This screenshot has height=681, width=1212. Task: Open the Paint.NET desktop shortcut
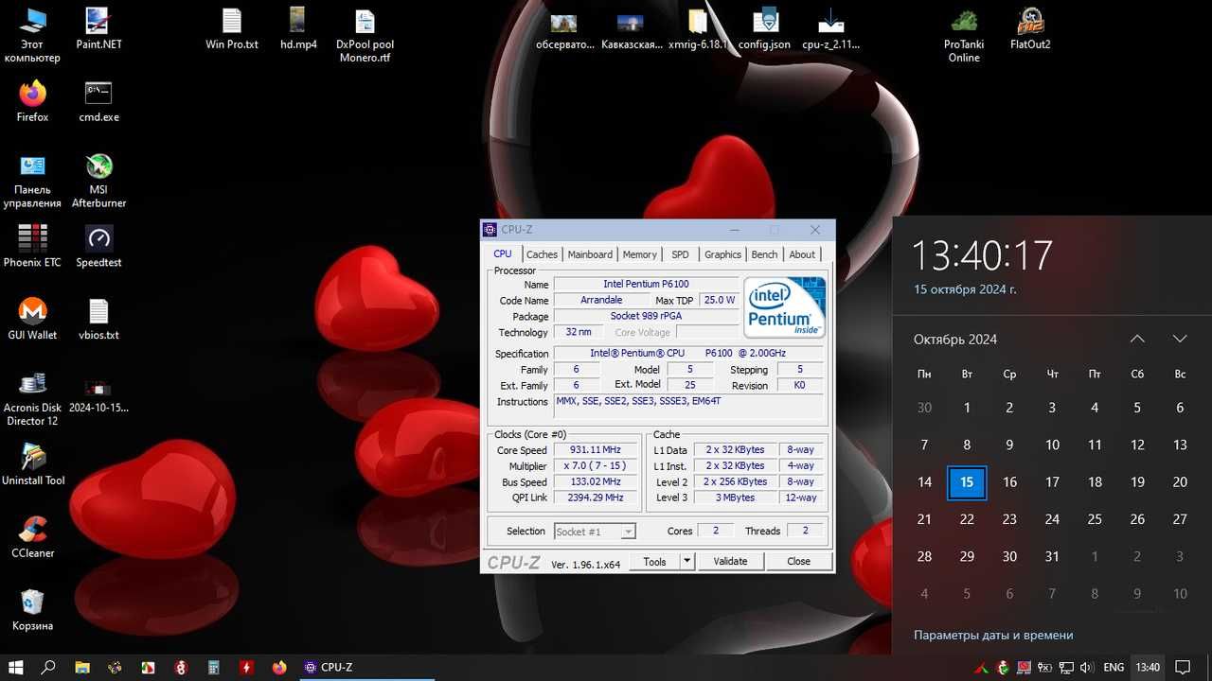tap(98, 29)
